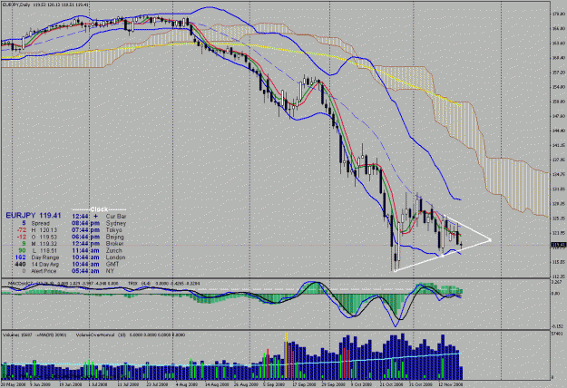
Task: Click the 23 Jul 2008 date label
Action: 157,384
